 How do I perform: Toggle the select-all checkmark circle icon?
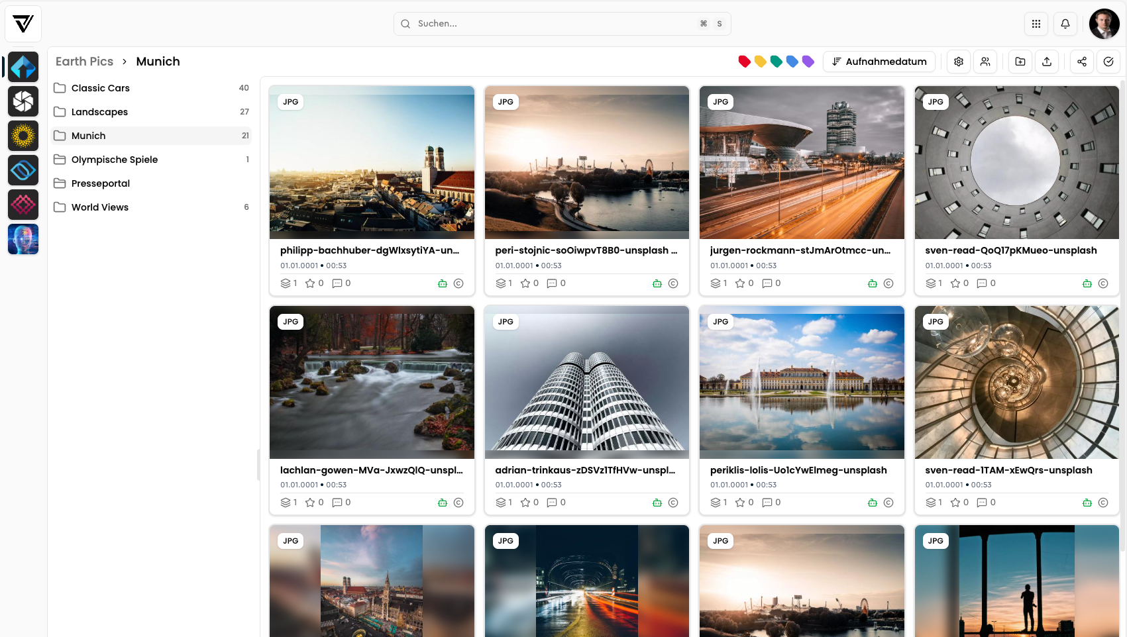(1108, 62)
